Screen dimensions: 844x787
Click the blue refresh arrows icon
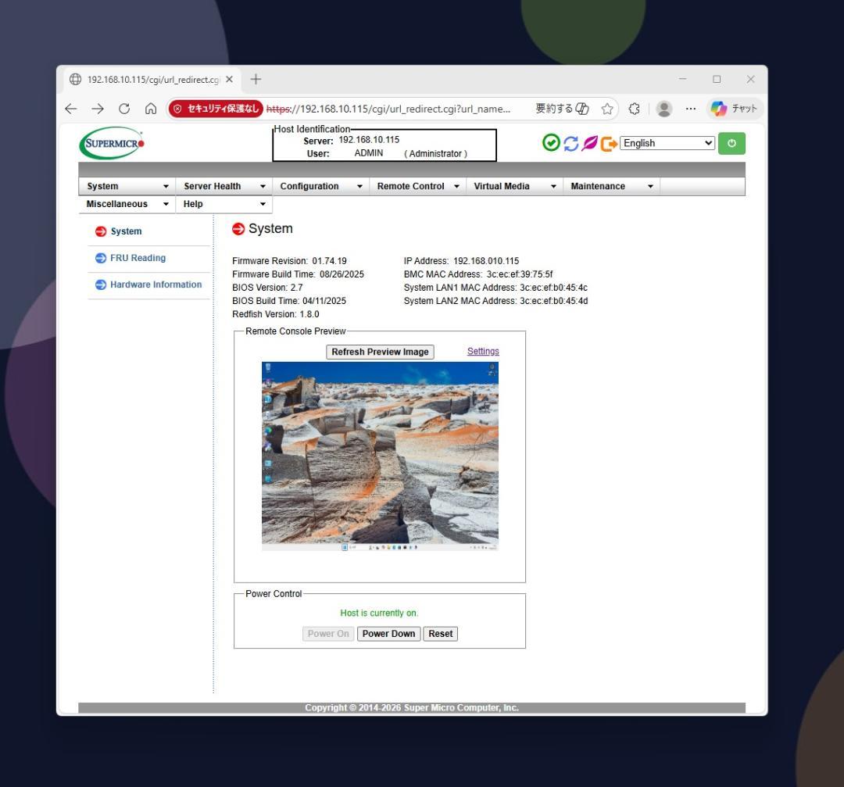[570, 144]
